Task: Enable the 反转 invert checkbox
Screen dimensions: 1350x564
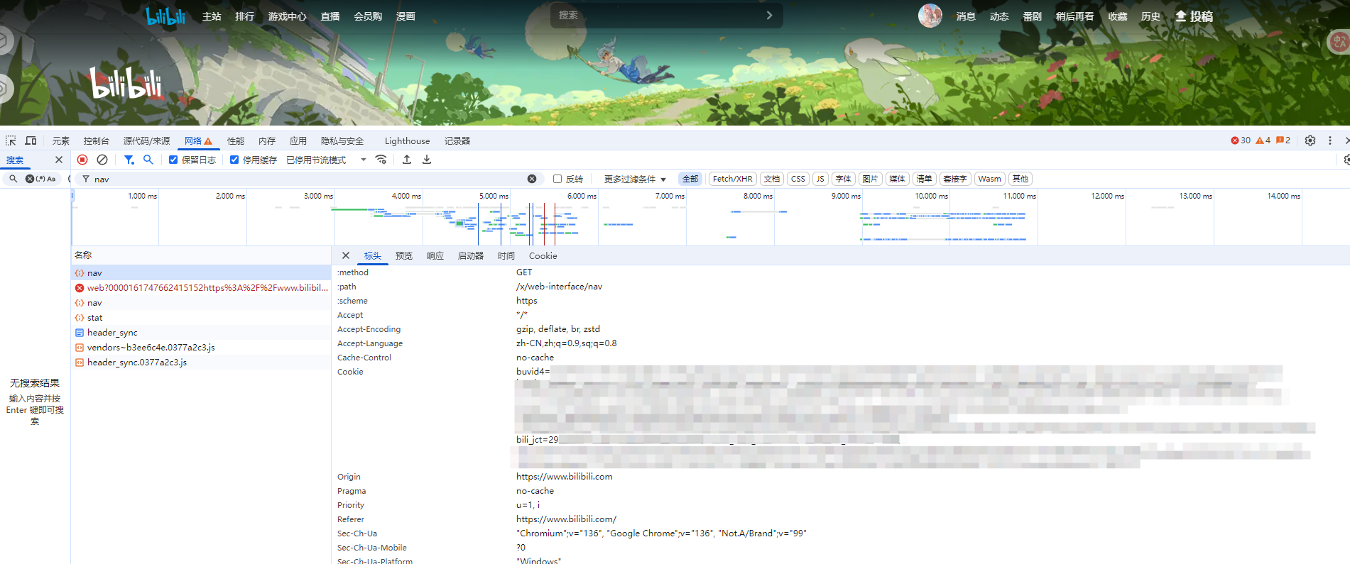Action: coord(557,179)
